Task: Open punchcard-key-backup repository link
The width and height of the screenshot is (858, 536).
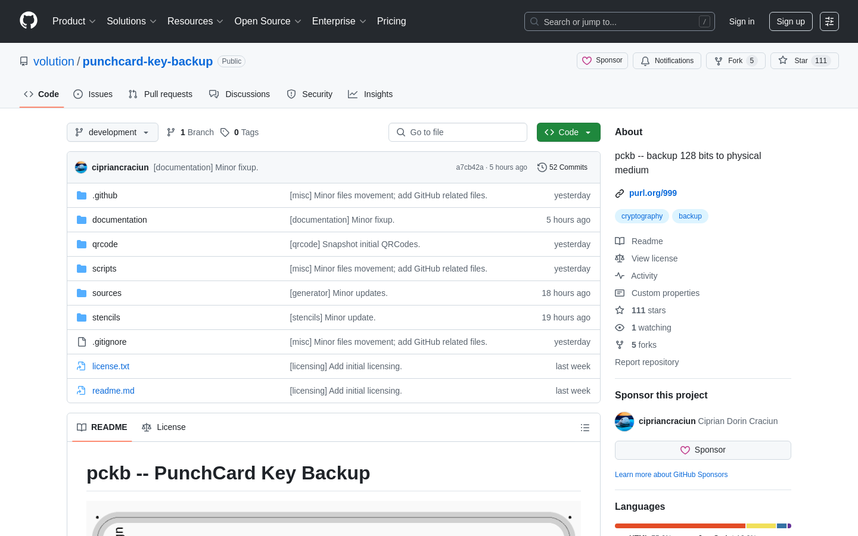Action: pos(148,61)
